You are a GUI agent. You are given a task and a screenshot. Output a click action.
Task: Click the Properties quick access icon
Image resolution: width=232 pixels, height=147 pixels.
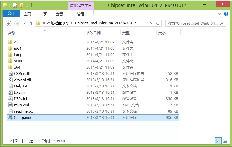click(15, 6)
